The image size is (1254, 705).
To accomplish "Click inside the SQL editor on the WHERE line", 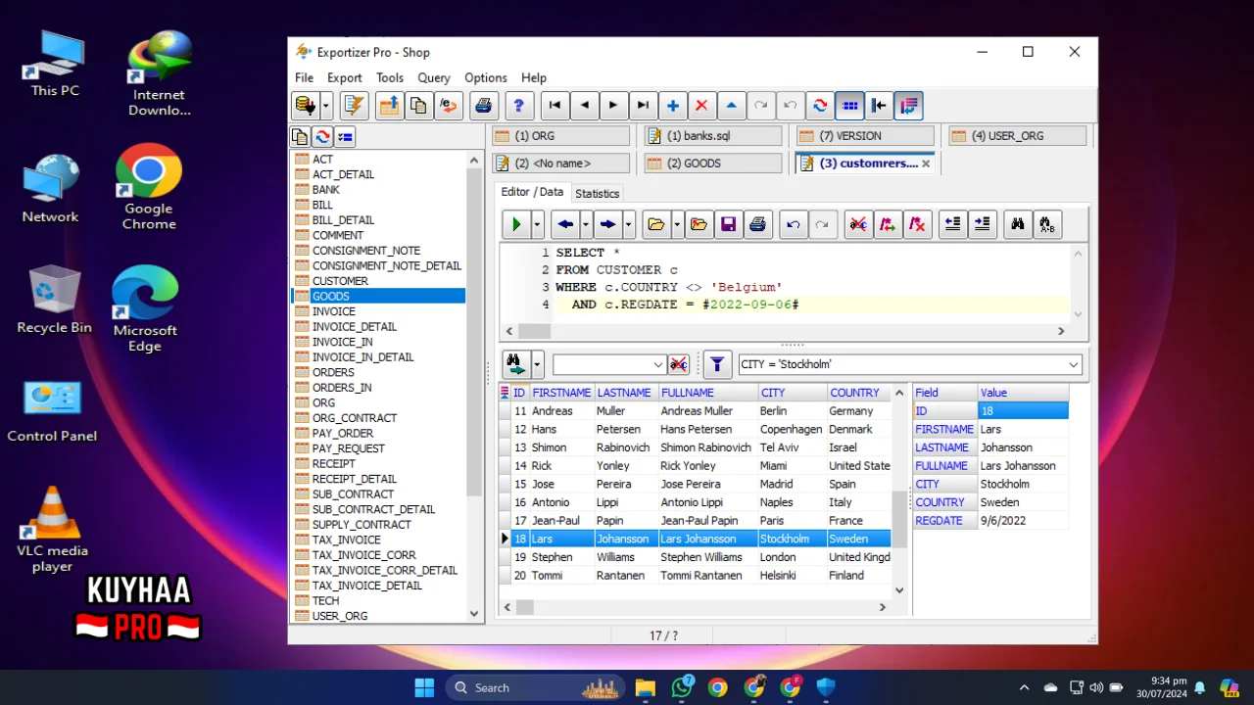I will [668, 287].
